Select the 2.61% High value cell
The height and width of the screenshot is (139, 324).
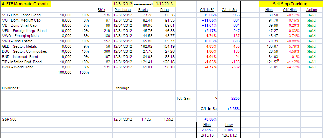(x=207, y=130)
